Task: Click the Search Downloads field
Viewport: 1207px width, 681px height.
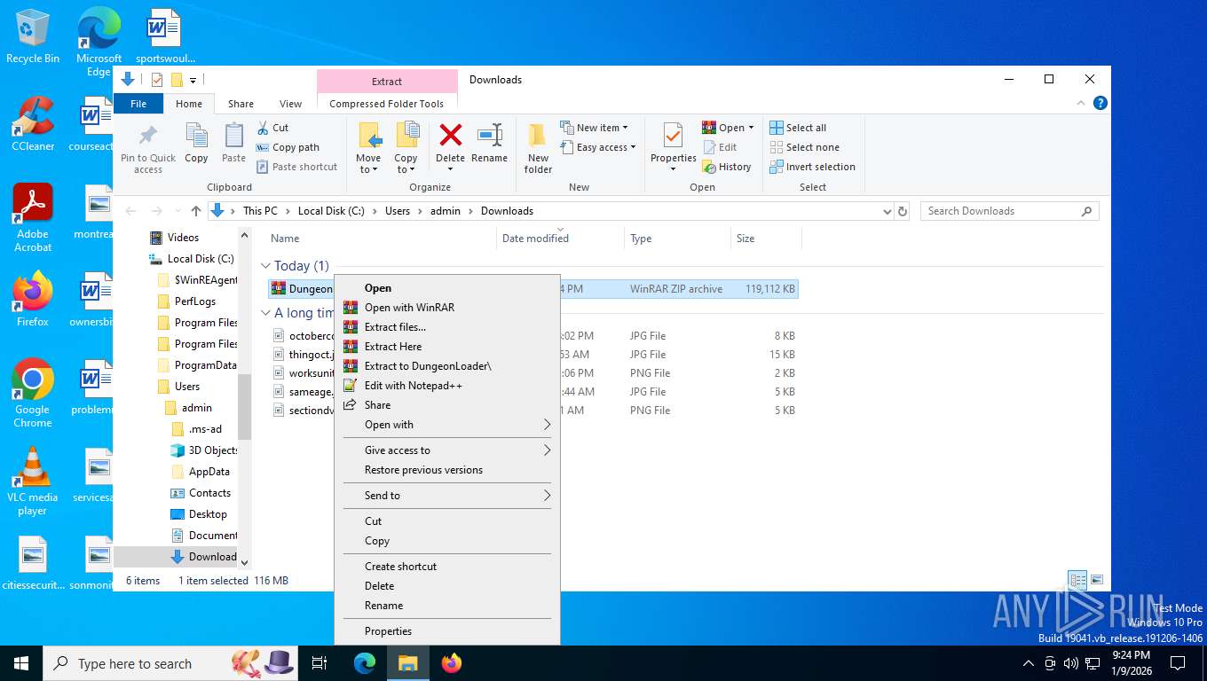Action: [x=1009, y=211]
